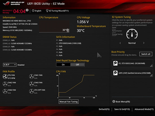Open language selection English
This screenshot has width=155, height=116.
pos(38,11)
